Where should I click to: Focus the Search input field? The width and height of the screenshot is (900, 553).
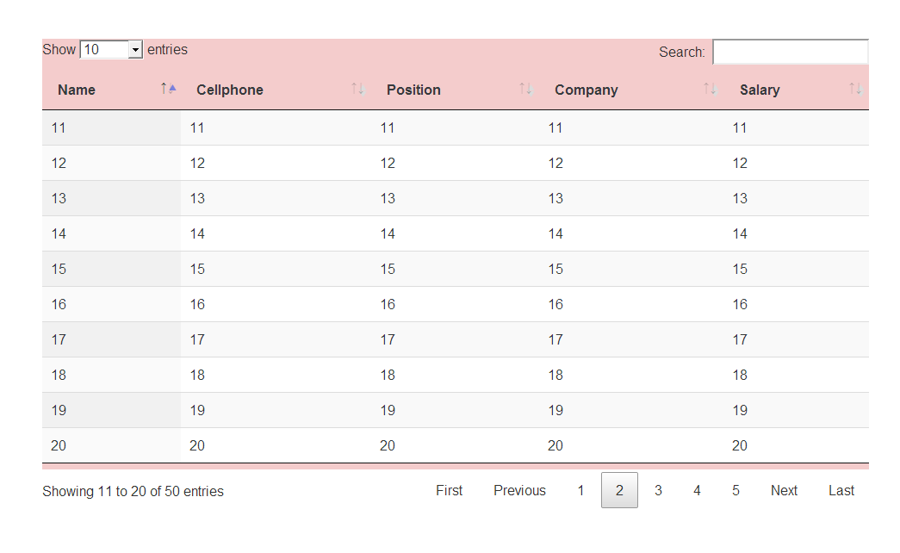(x=790, y=52)
